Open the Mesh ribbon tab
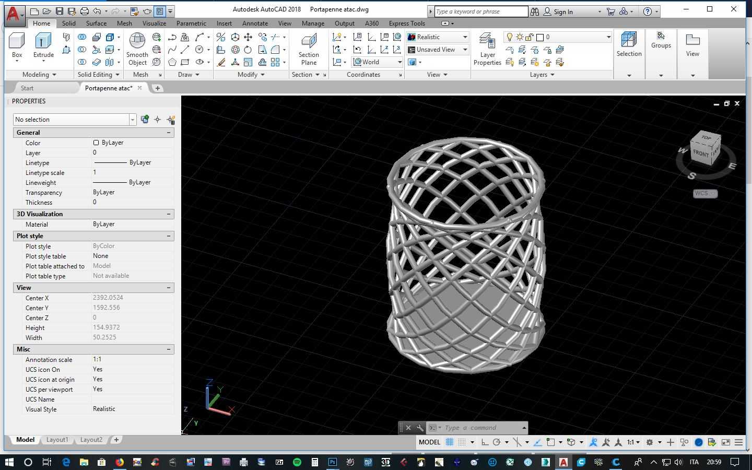 click(x=124, y=23)
